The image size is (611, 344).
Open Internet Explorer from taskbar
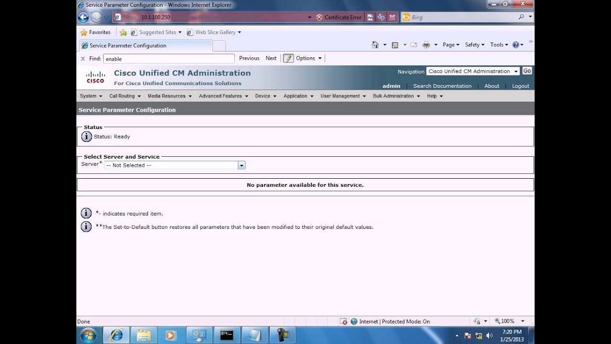click(116, 335)
